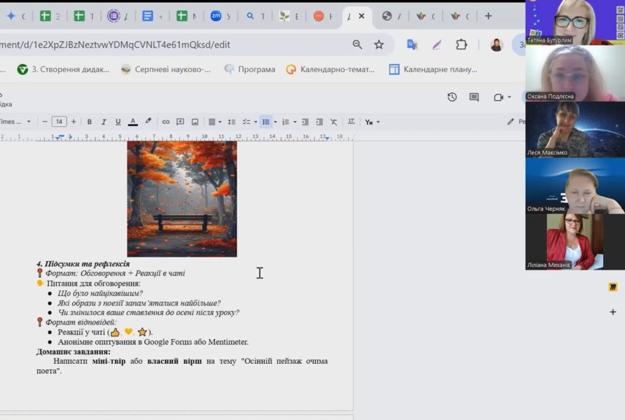Switch to the first green Sheets tab
The width and height of the screenshot is (625, 420).
coord(45,16)
